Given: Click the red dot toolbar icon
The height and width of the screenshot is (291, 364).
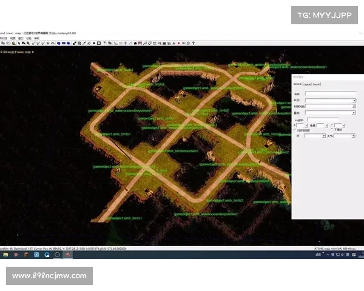Looking at the screenshot, I should [179, 43].
